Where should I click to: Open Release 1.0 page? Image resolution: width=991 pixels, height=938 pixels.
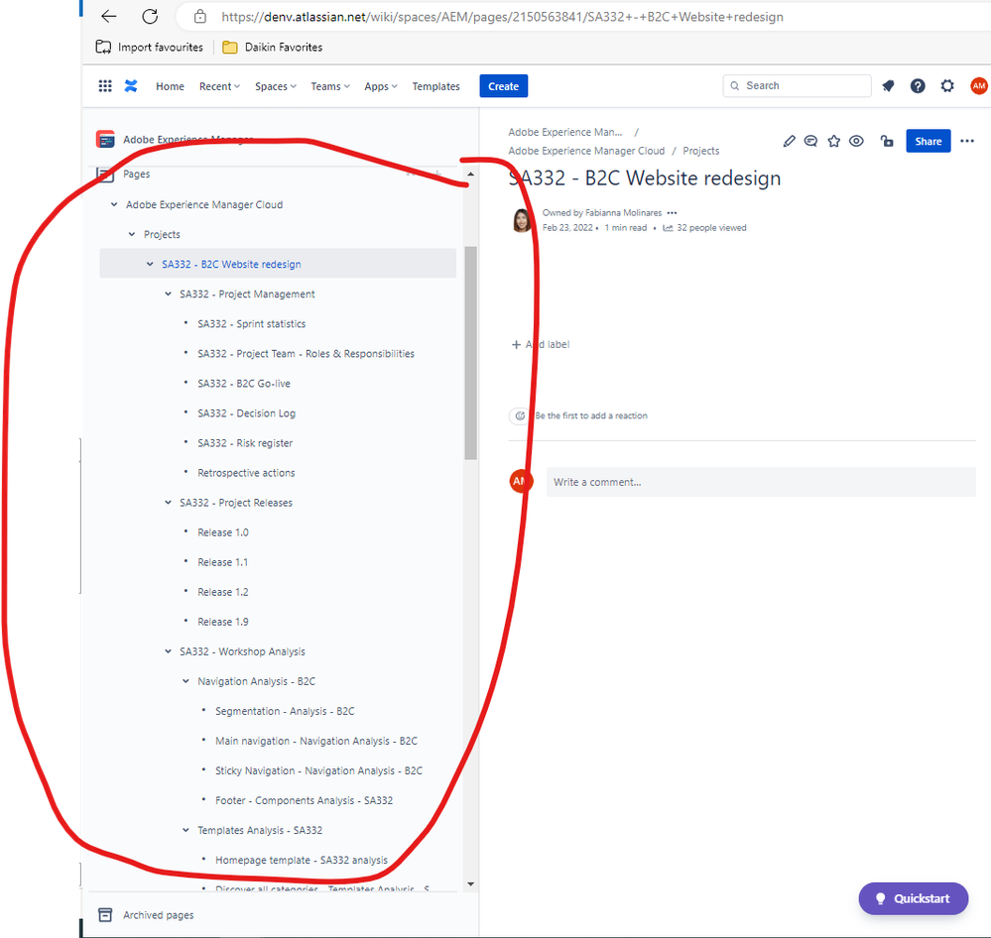click(223, 532)
